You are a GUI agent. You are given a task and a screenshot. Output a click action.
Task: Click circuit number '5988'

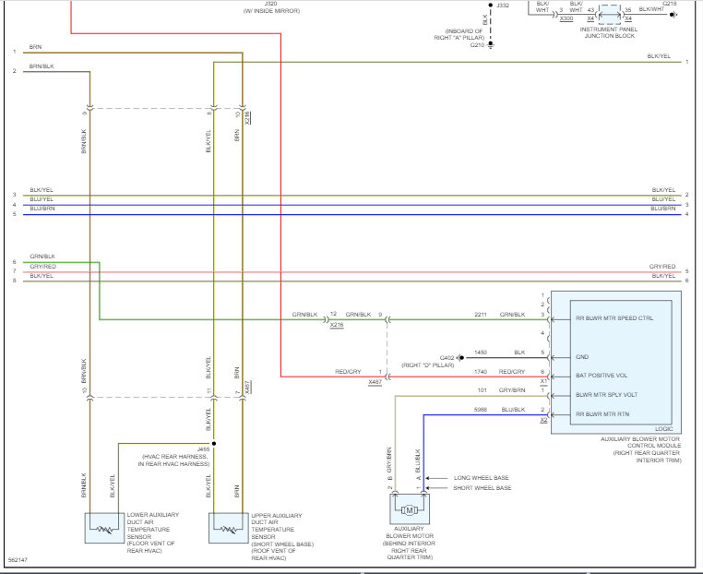(x=480, y=410)
